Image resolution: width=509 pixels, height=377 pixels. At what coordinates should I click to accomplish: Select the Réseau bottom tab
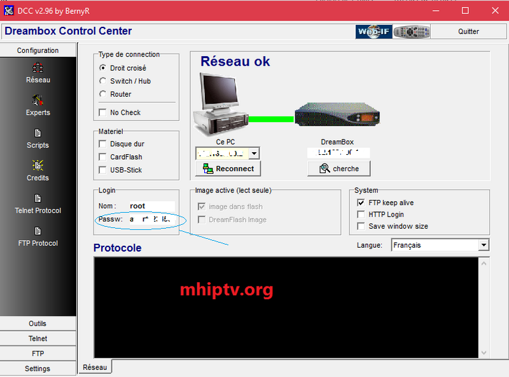95,367
